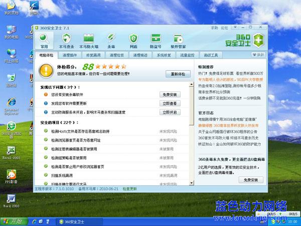The height and width of the screenshot is (226, 301).
Task: Open the 杀毒 antivirus tool
Action: point(111,41)
